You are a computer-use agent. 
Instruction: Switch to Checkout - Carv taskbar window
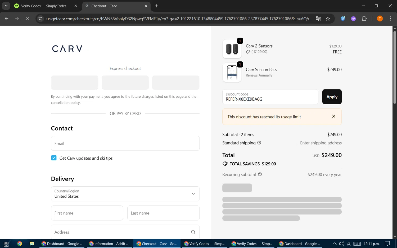click(x=157, y=244)
